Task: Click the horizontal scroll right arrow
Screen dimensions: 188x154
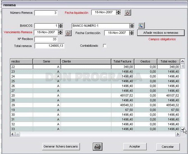Action: coord(178,134)
